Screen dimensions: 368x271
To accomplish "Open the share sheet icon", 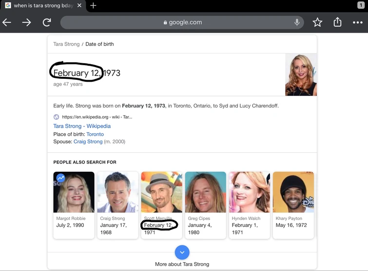I will coord(337,22).
